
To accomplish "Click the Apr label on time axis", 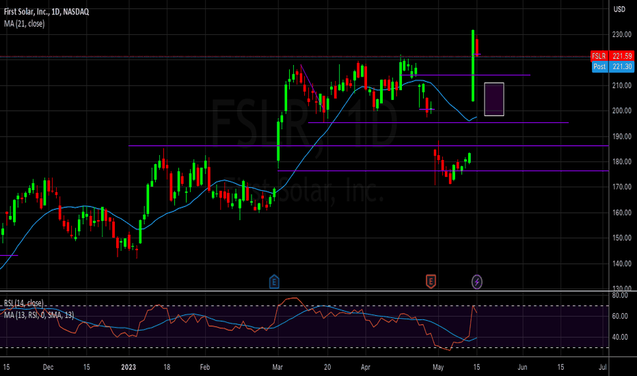I will pos(365,367).
